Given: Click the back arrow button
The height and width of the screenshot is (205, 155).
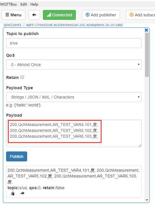Looking at the screenshot, I should [x=34, y=15].
